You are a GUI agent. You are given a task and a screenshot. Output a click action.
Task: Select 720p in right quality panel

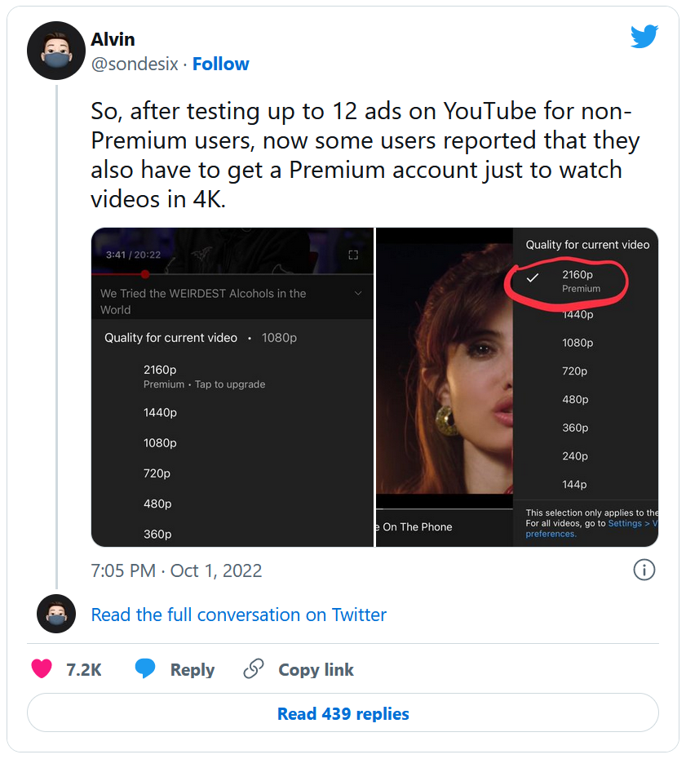[x=574, y=371]
